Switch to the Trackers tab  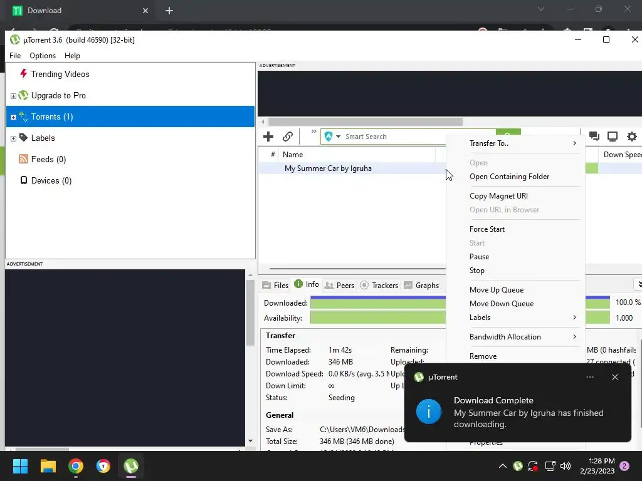[379, 285]
